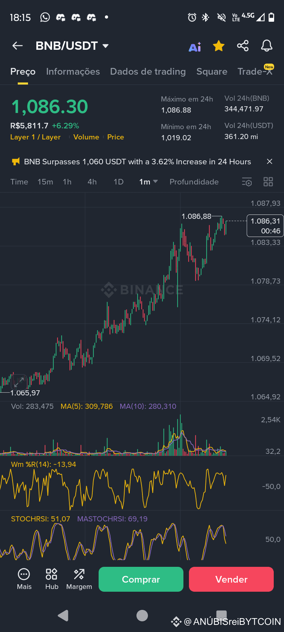
Task: Open the Hub icon
Action: pyautogui.click(x=52, y=579)
